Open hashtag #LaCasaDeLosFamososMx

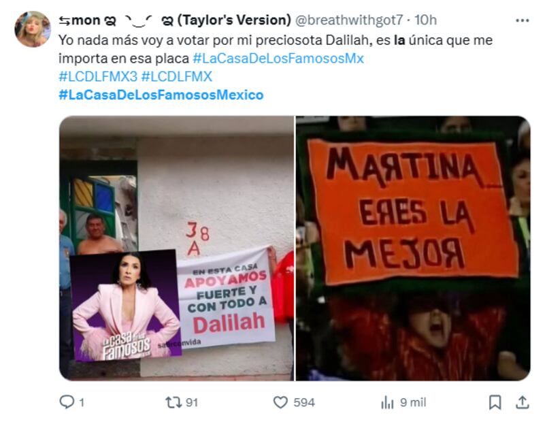pos(278,59)
